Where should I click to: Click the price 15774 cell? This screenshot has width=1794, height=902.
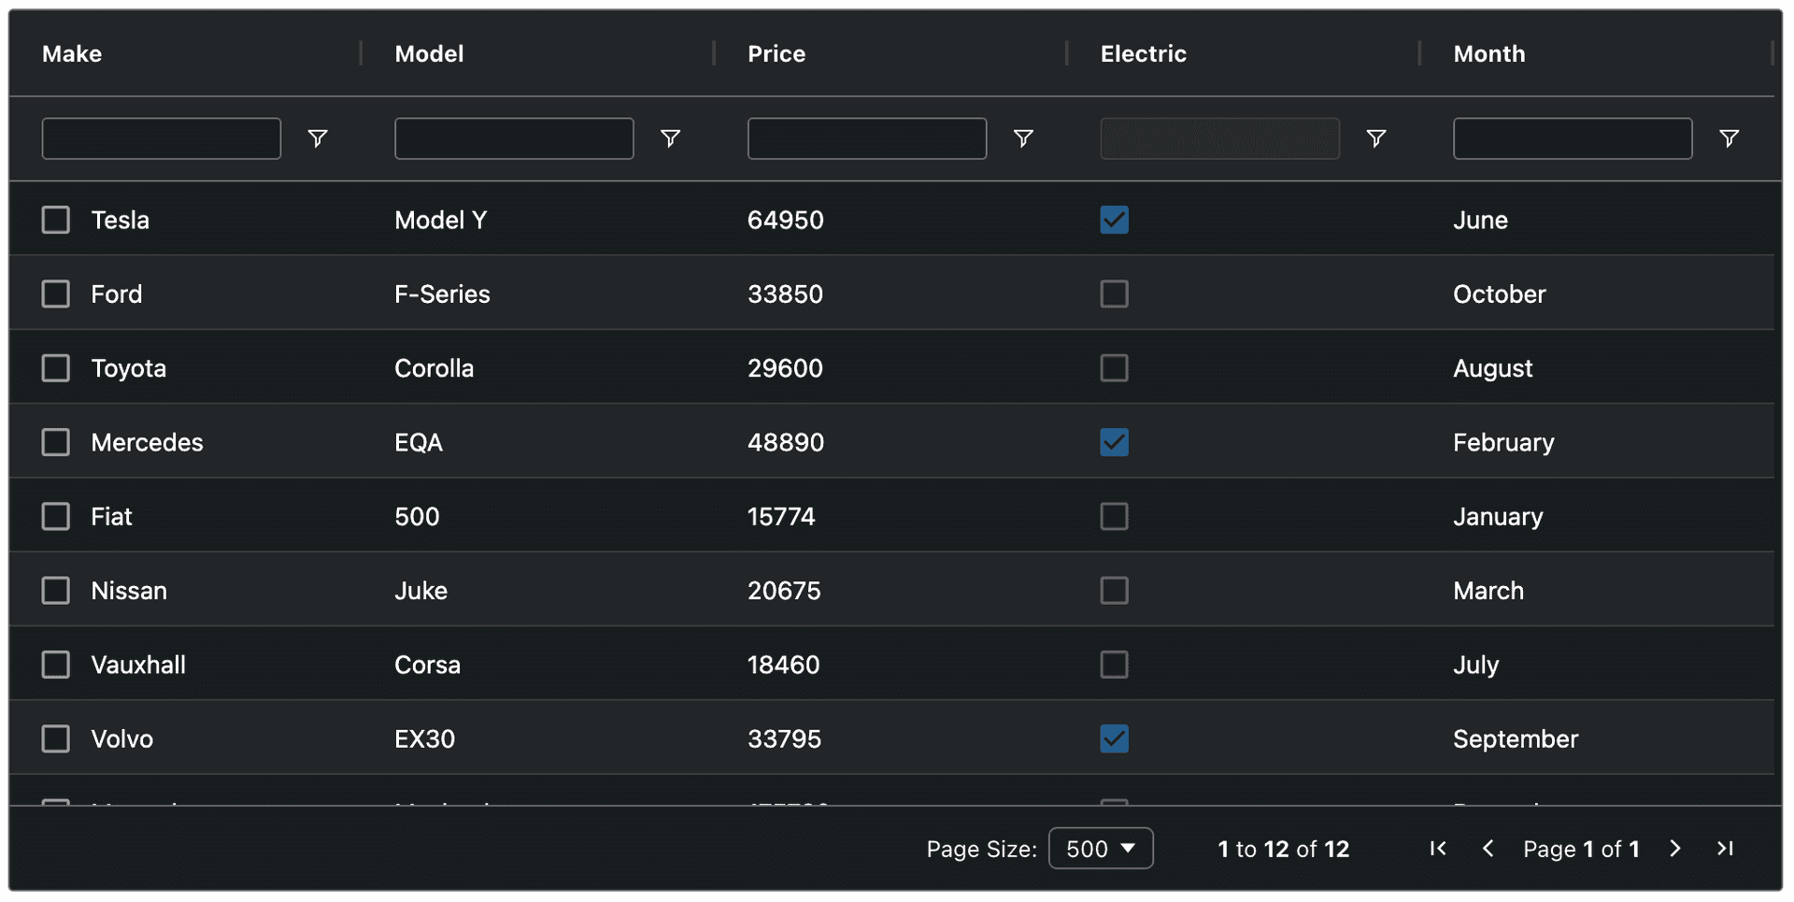(781, 516)
